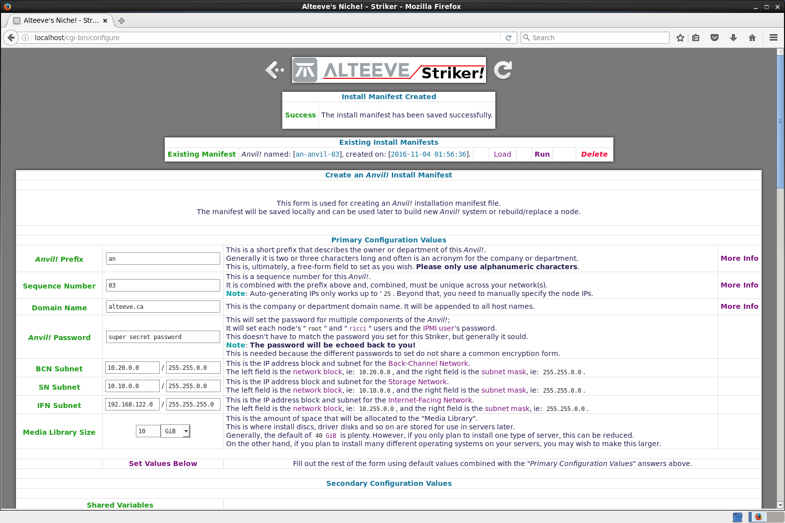
Task: Click subnet mask link in IFN row
Action: tap(507, 408)
